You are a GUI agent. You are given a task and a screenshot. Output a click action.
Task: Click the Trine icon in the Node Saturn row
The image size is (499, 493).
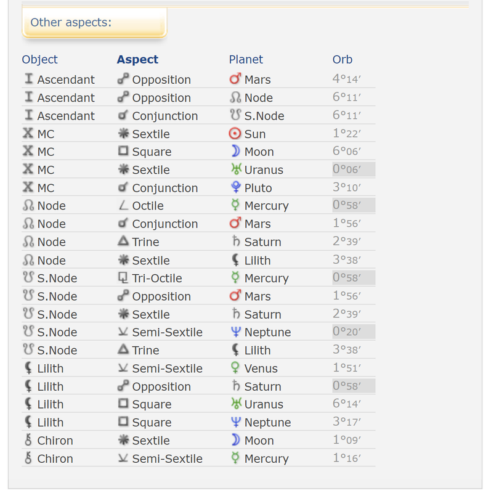click(x=123, y=241)
